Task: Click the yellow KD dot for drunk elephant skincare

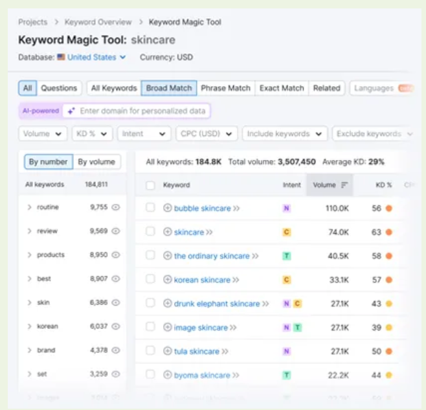Action: tap(389, 304)
